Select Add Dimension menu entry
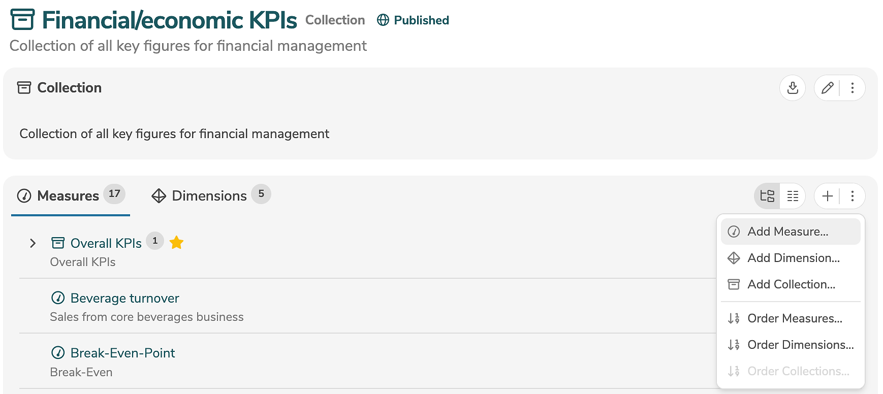The width and height of the screenshot is (883, 394). (x=793, y=258)
